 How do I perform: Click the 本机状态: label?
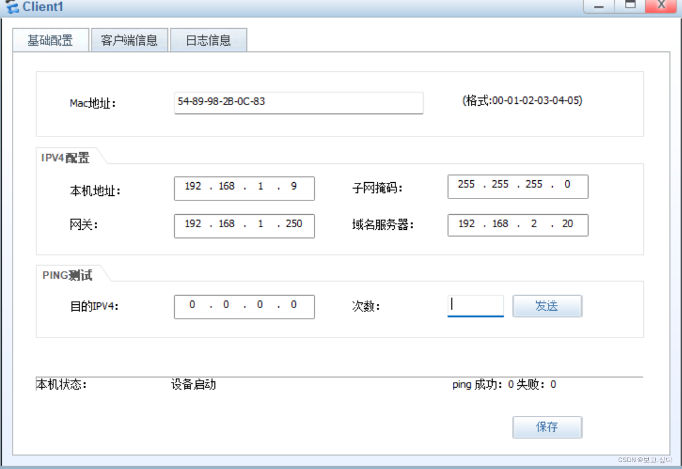pyautogui.click(x=61, y=384)
